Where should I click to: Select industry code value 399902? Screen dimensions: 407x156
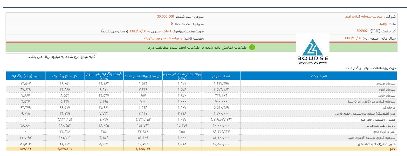click(x=362, y=31)
